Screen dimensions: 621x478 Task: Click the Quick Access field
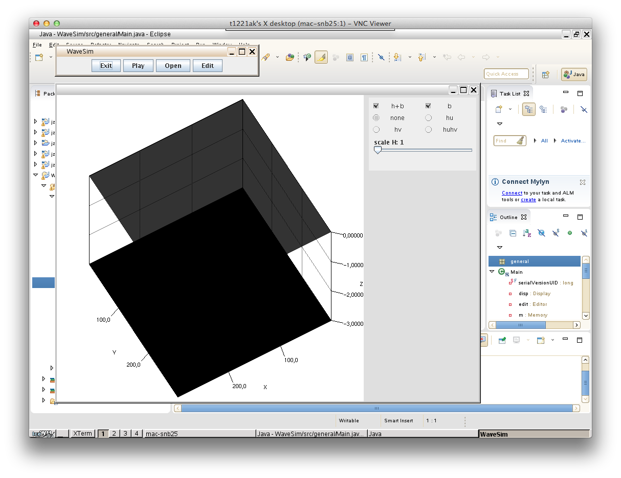(506, 74)
